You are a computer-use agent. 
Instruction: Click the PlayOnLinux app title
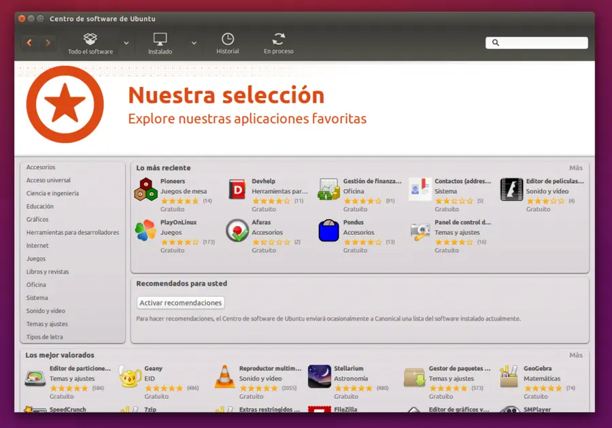pyautogui.click(x=178, y=223)
